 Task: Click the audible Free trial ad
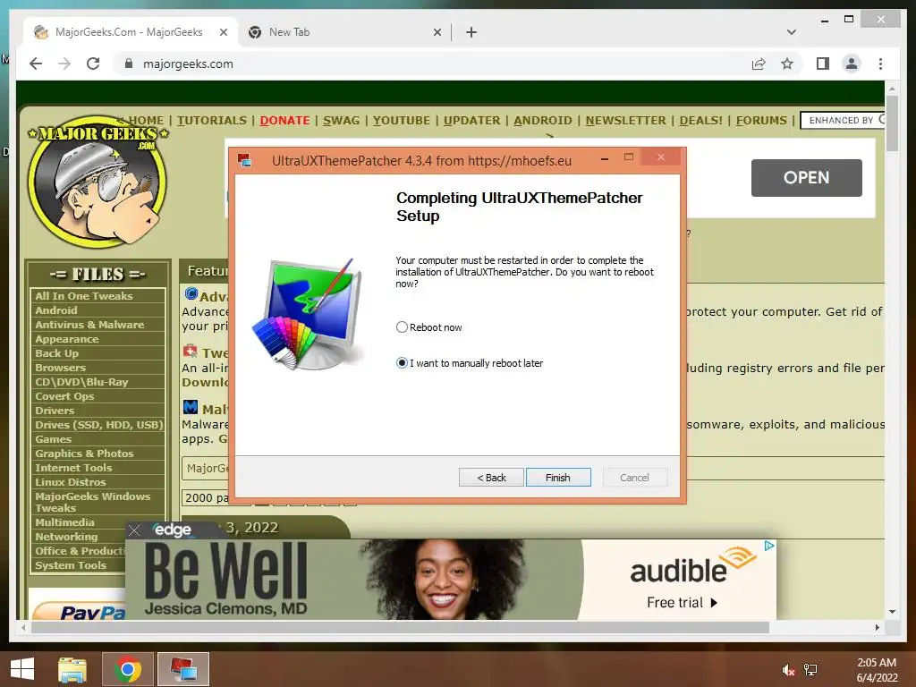681,602
